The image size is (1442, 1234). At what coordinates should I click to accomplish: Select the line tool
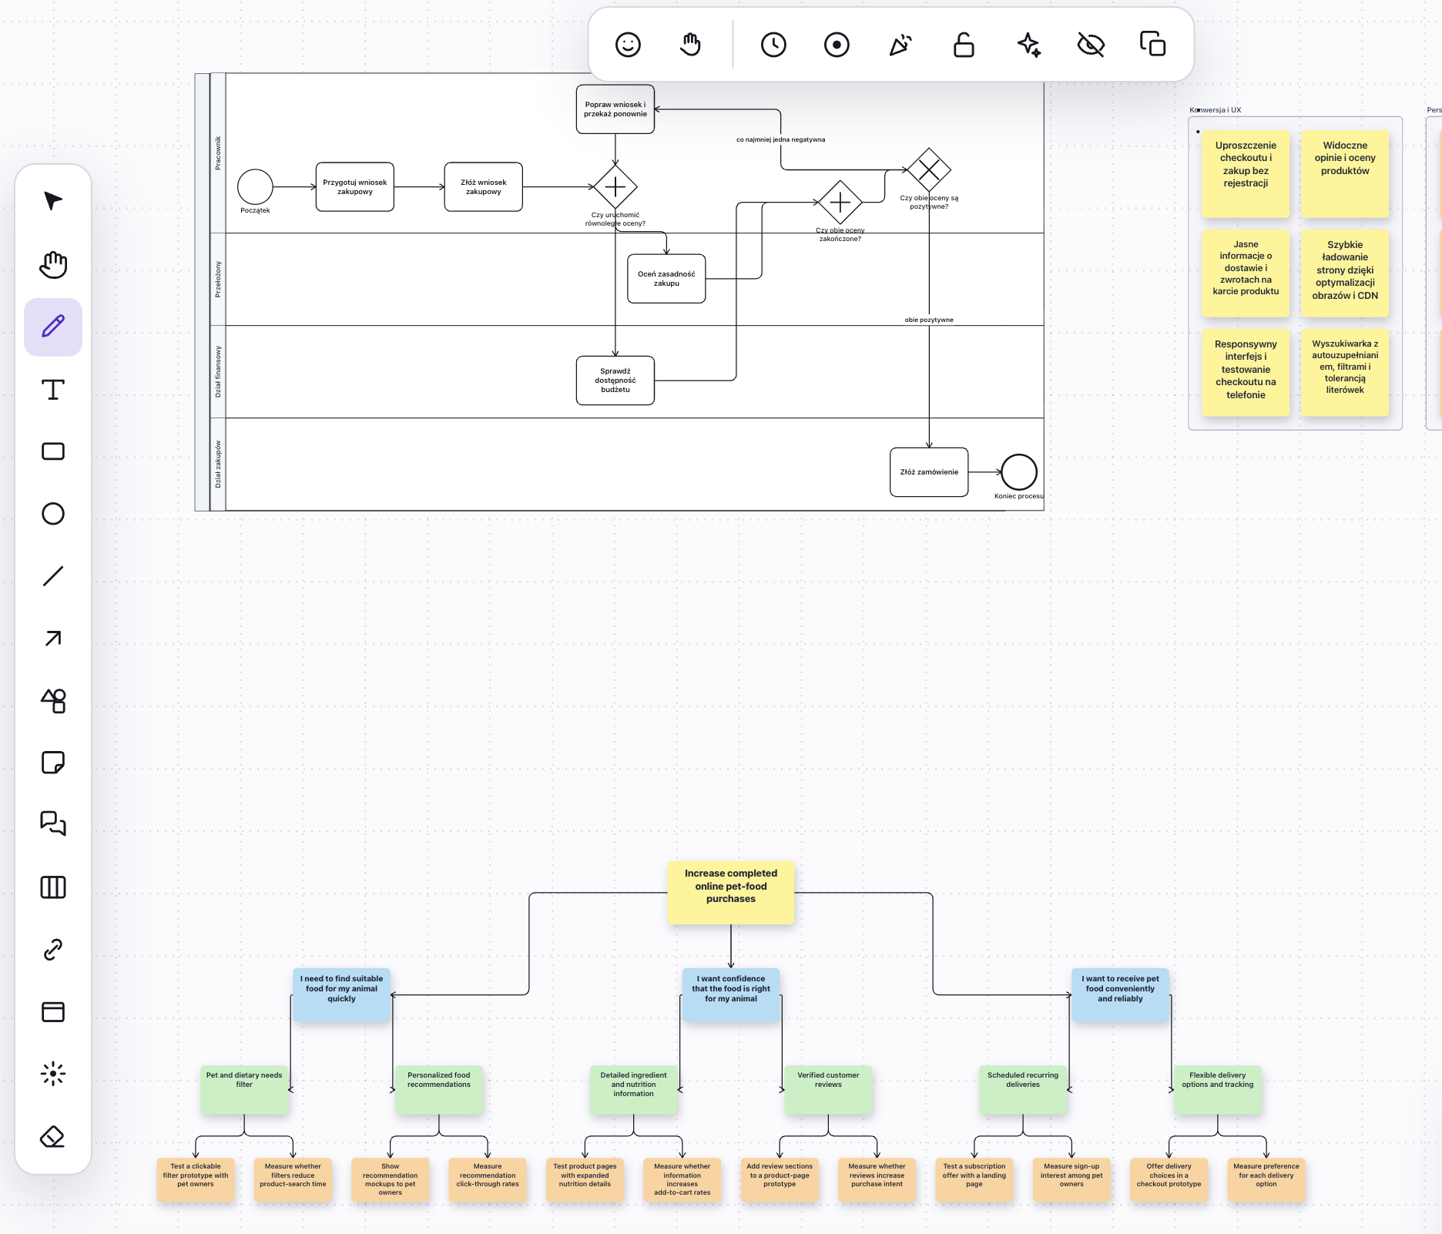click(52, 576)
